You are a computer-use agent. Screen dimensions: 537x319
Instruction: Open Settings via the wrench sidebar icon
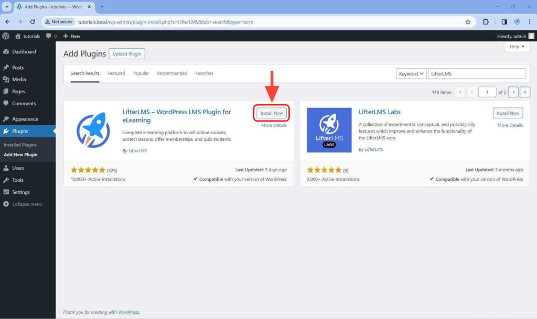[6, 192]
